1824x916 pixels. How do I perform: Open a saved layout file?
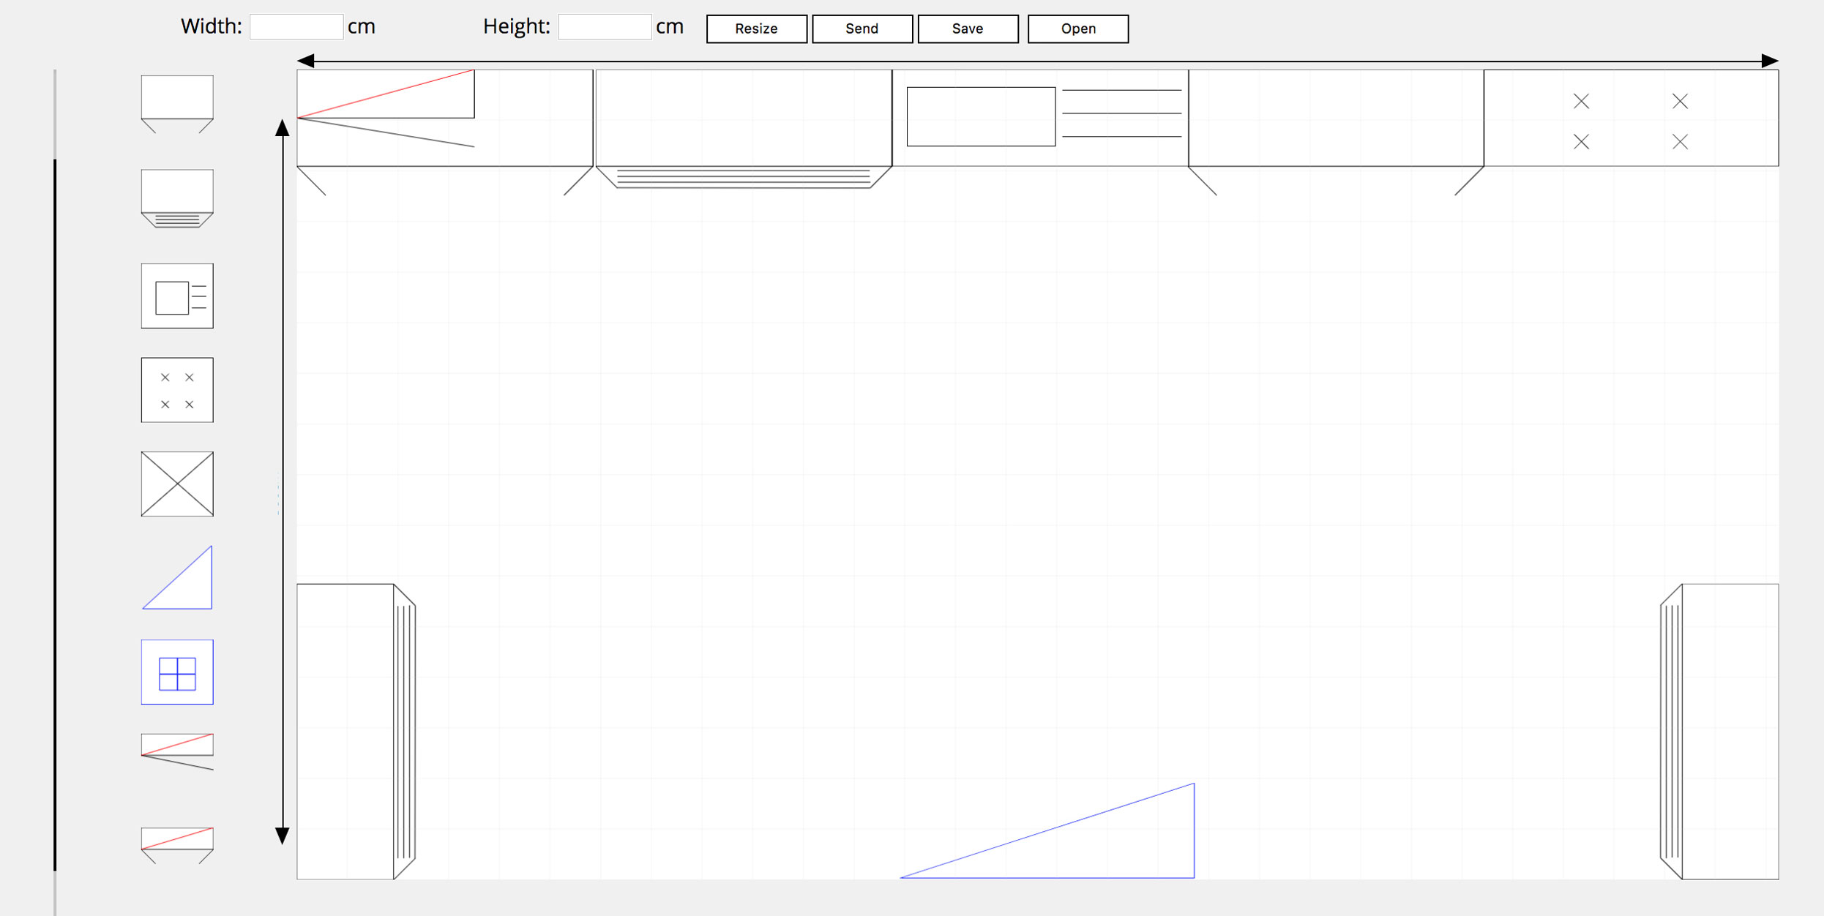pyautogui.click(x=1078, y=29)
